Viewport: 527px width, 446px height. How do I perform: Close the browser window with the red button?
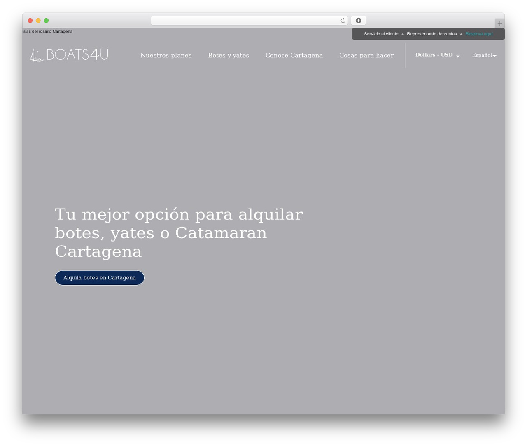[30, 21]
